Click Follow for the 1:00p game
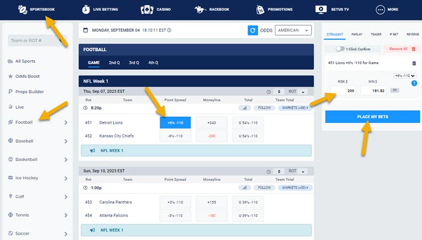The height and width of the screenshot is (240, 422). (x=264, y=188)
